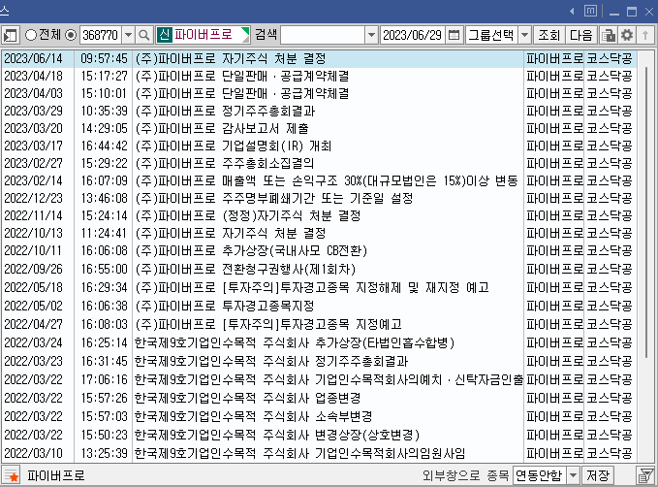Open the 검색 keyword dropdown arrow
The width and height of the screenshot is (658, 487).
[371, 35]
